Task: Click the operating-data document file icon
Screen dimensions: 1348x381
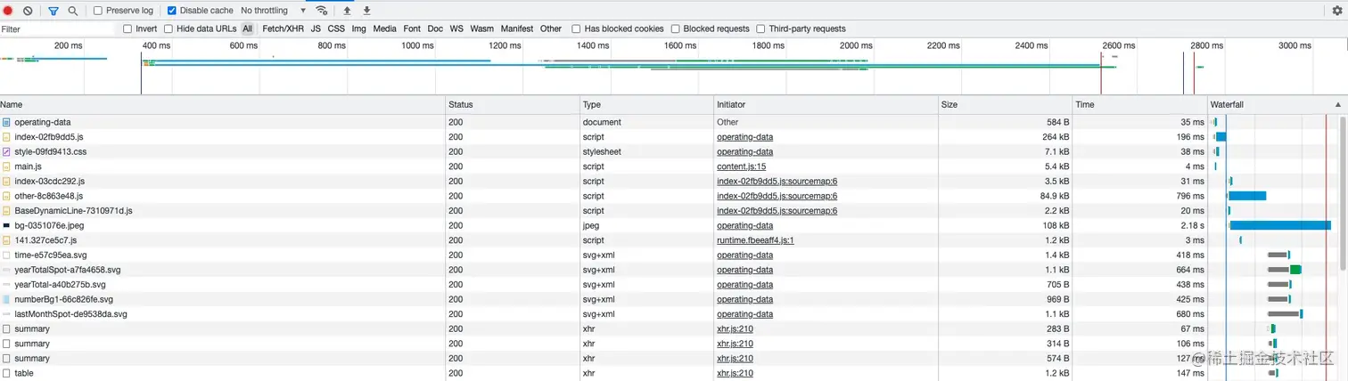Action: pos(6,122)
